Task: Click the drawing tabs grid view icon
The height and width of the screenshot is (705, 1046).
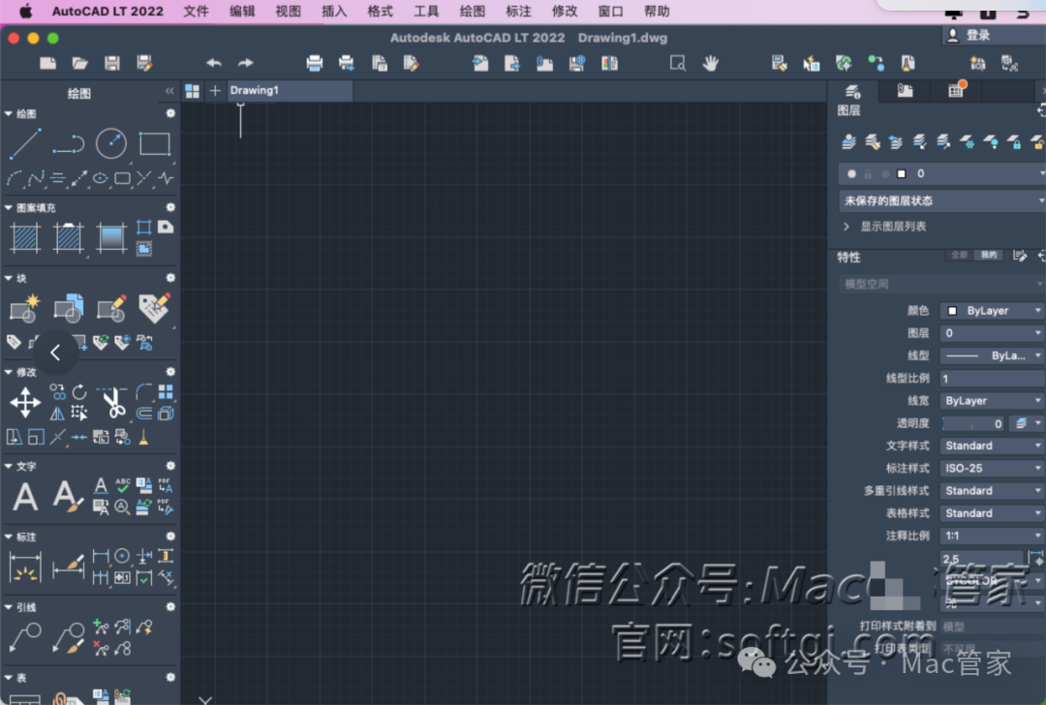Action: coord(192,91)
